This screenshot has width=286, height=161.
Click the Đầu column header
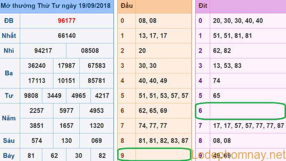(126, 6)
